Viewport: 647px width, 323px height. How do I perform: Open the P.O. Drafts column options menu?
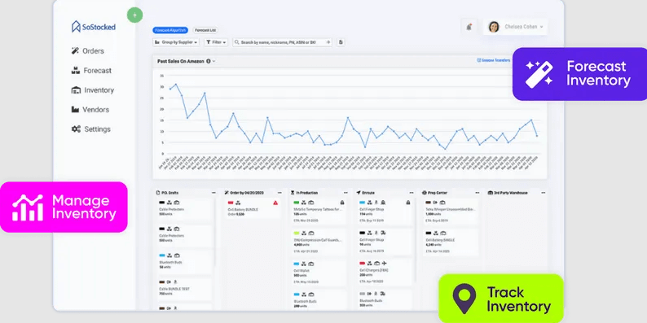[x=213, y=193]
